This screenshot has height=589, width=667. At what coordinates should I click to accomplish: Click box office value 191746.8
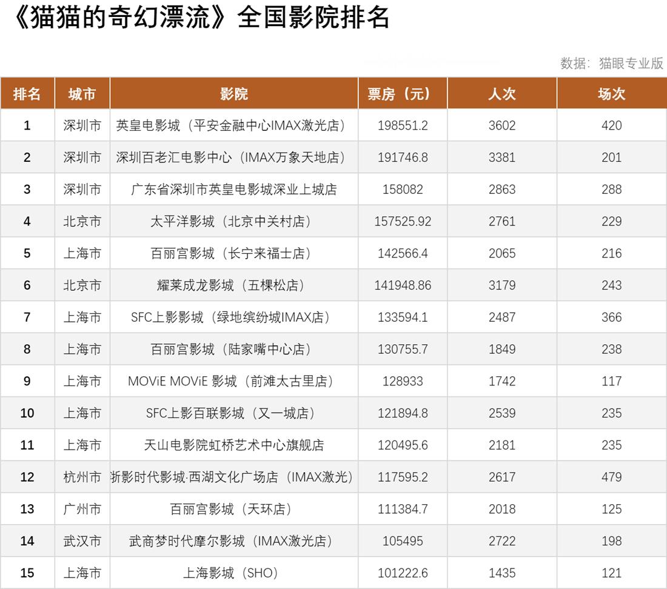(403, 157)
